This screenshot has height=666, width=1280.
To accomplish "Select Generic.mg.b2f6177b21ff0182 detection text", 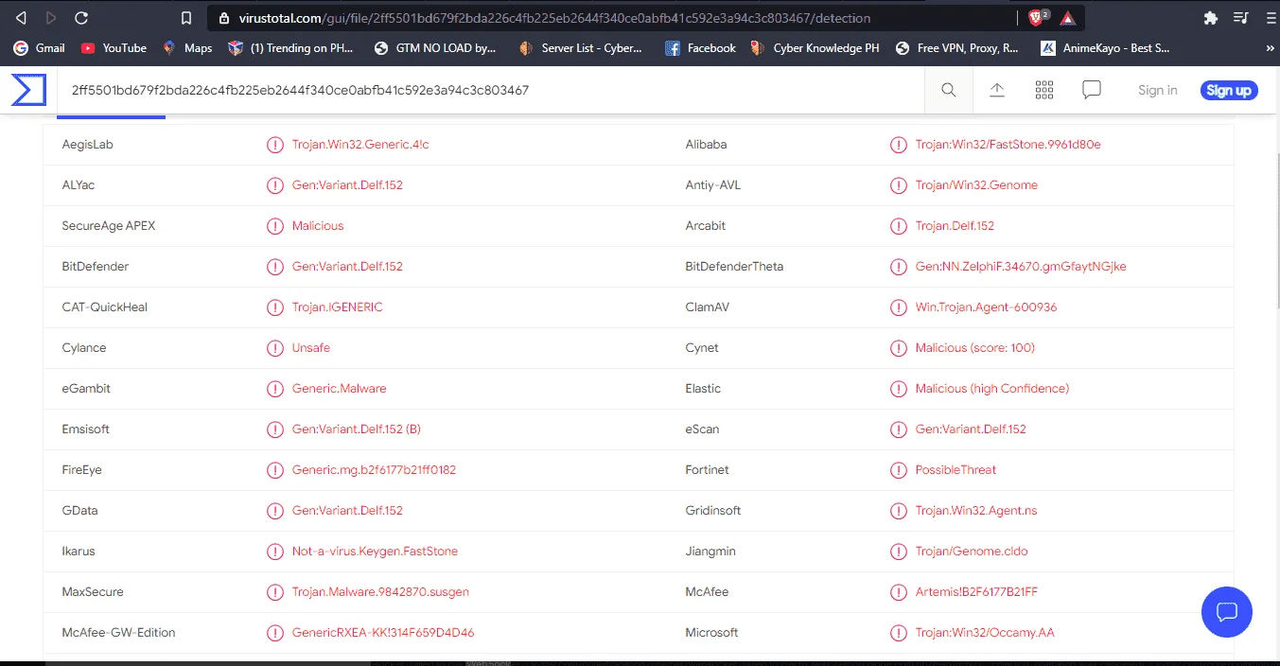I will [x=375, y=470].
